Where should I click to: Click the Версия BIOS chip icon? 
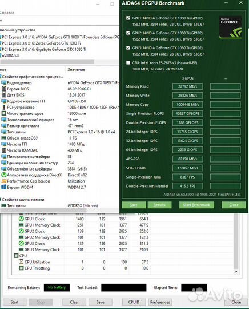[4, 89]
